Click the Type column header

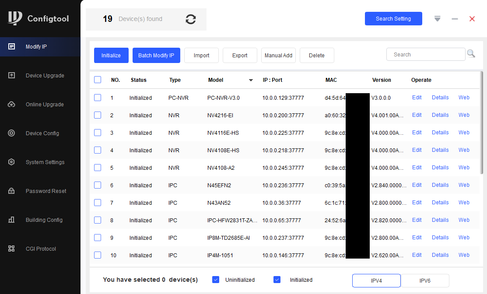tap(175, 80)
